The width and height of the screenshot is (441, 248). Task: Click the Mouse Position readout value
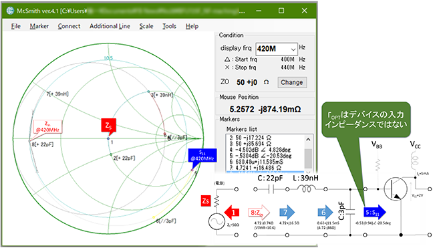[x=265, y=109]
